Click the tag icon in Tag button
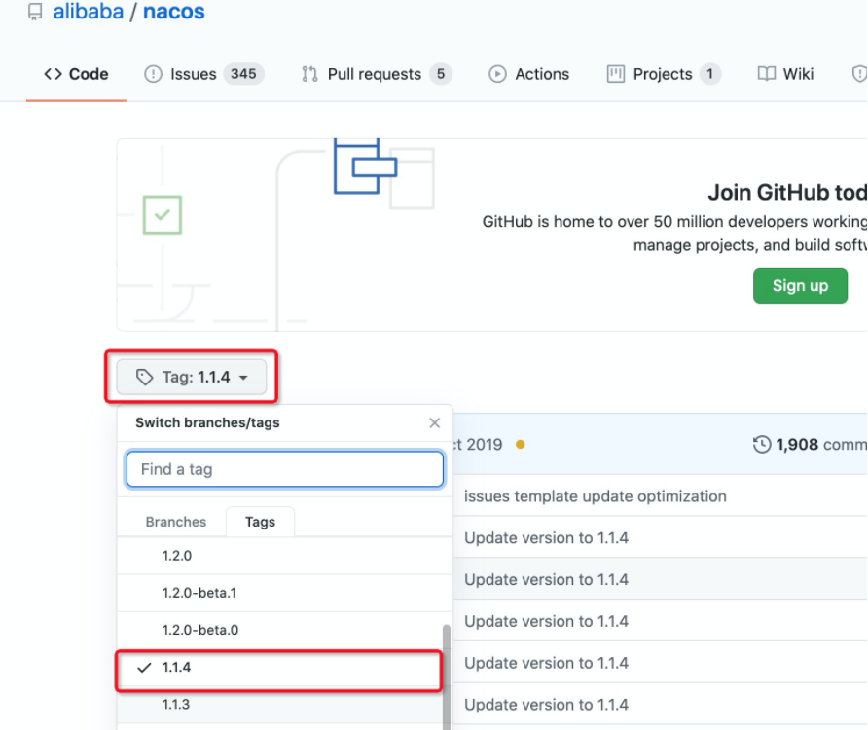This screenshot has width=868, height=730. click(144, 378)
